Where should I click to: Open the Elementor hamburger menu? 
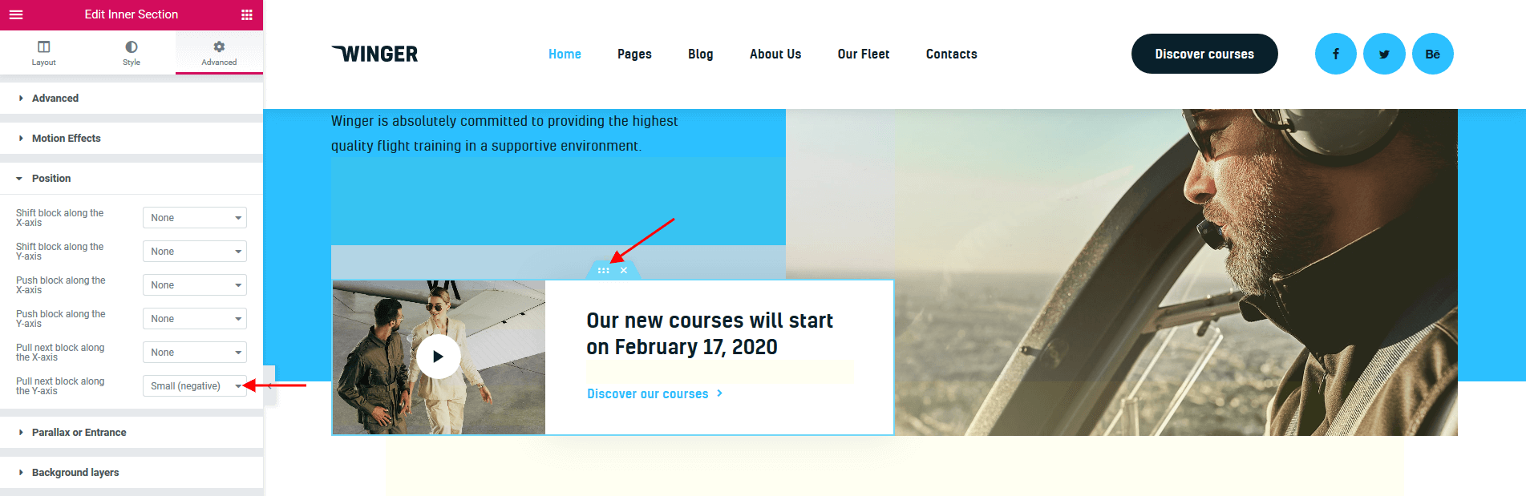[x=16, y=14]
